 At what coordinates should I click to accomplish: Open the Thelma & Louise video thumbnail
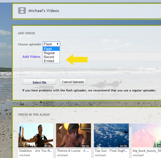pos(74,135)
